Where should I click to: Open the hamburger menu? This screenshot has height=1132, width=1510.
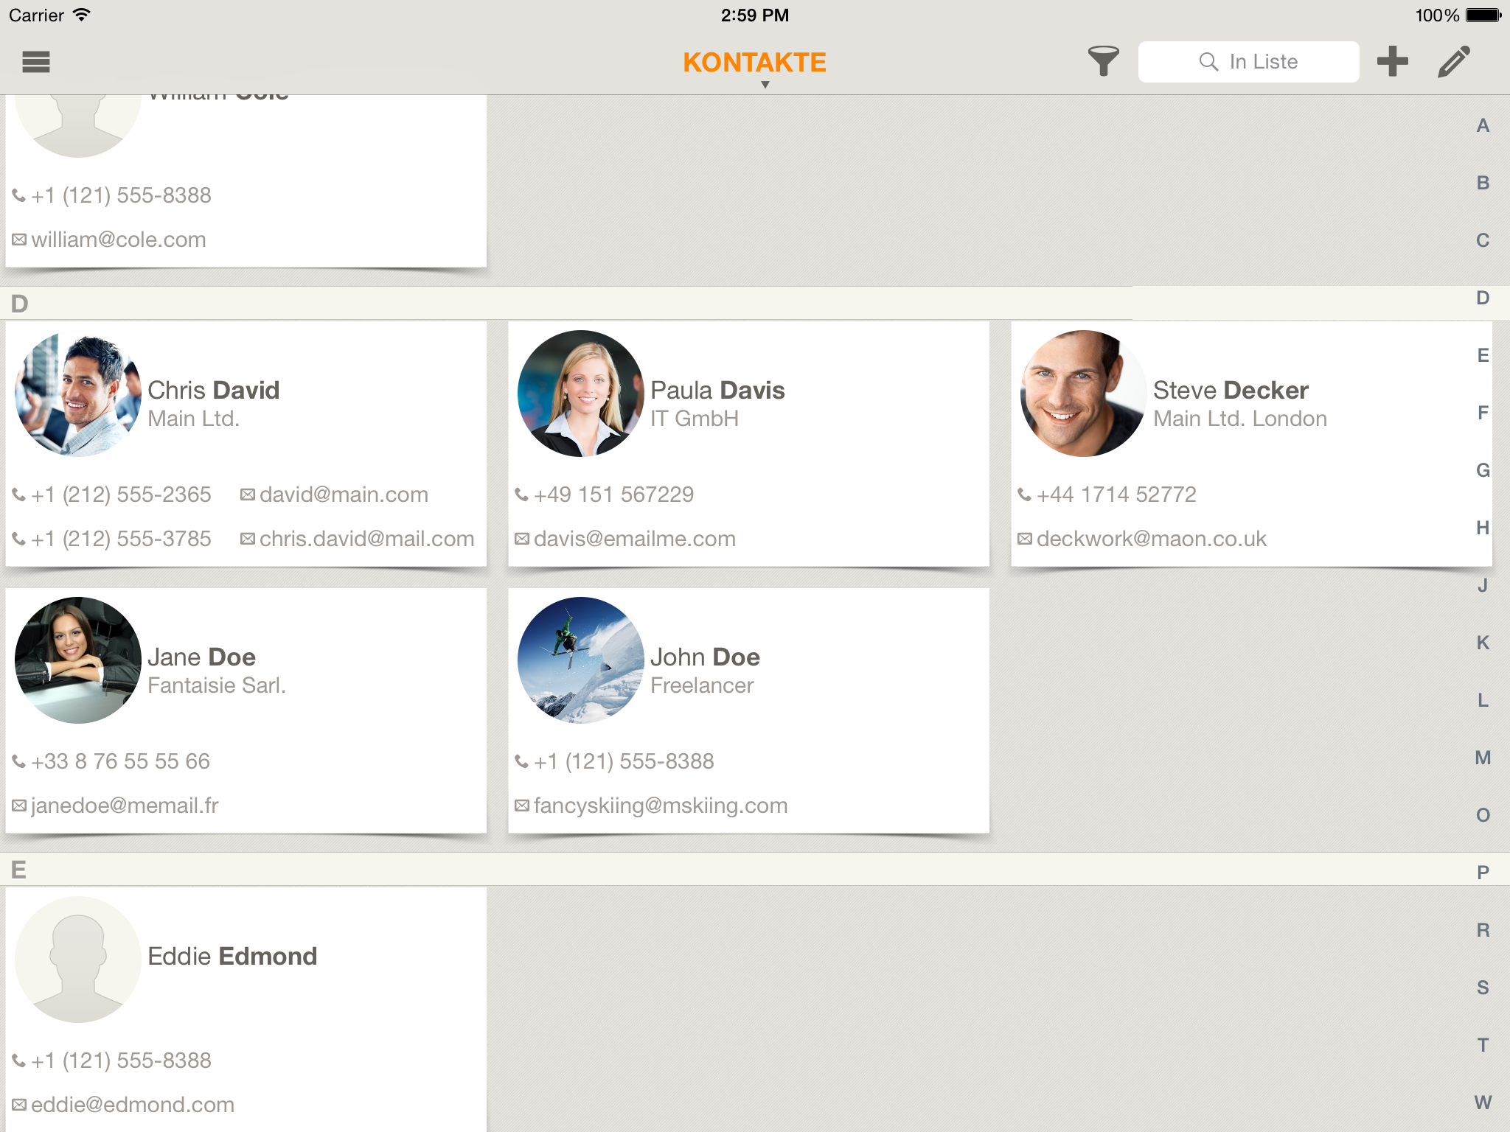(35, 62)
